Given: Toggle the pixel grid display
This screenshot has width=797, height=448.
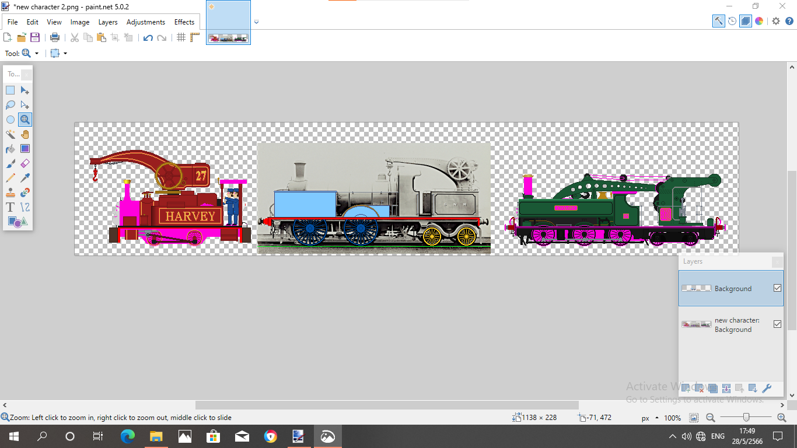Looking at the screenshot, I should [181, 37].
